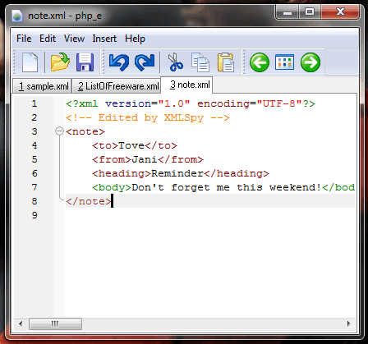Copy the selection to the clipboard
The height and width of the screenshot is (344, 368).
tap(200, 62)
